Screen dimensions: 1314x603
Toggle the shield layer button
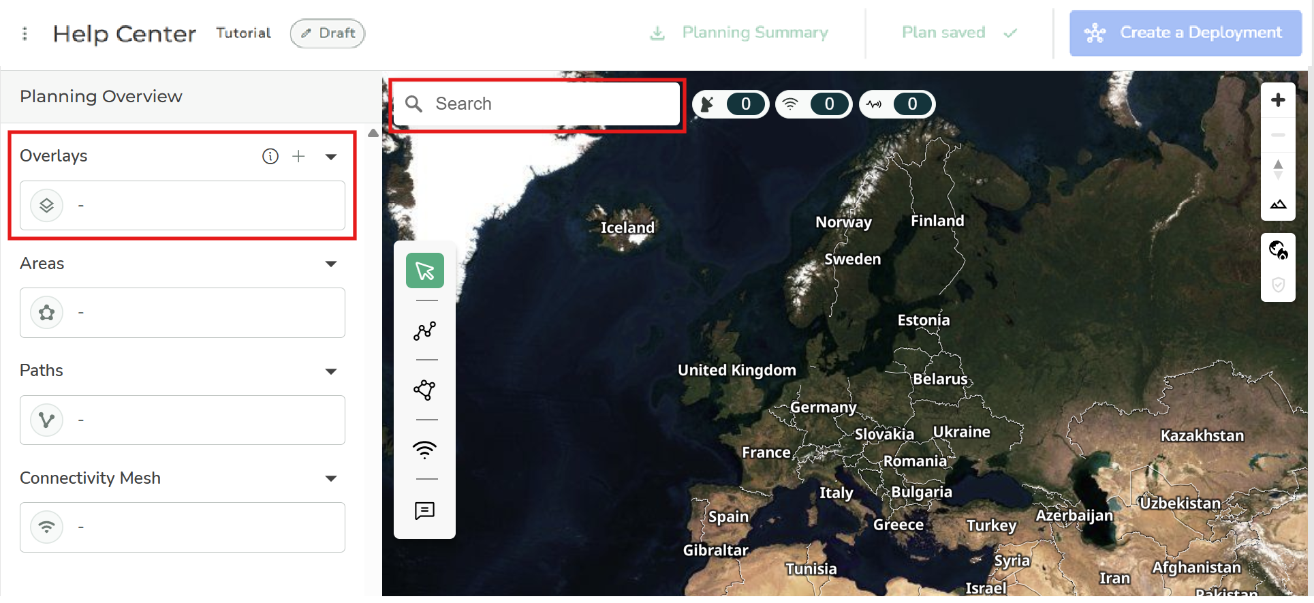tap(1278, 284)
